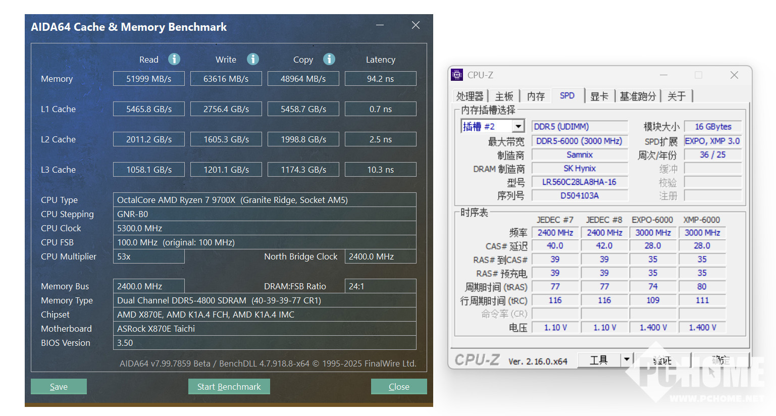Screen dimensions: 776x416
Task: Open the 插槽 #2 slot selection dropdown
Action: [x=518, y=126]
